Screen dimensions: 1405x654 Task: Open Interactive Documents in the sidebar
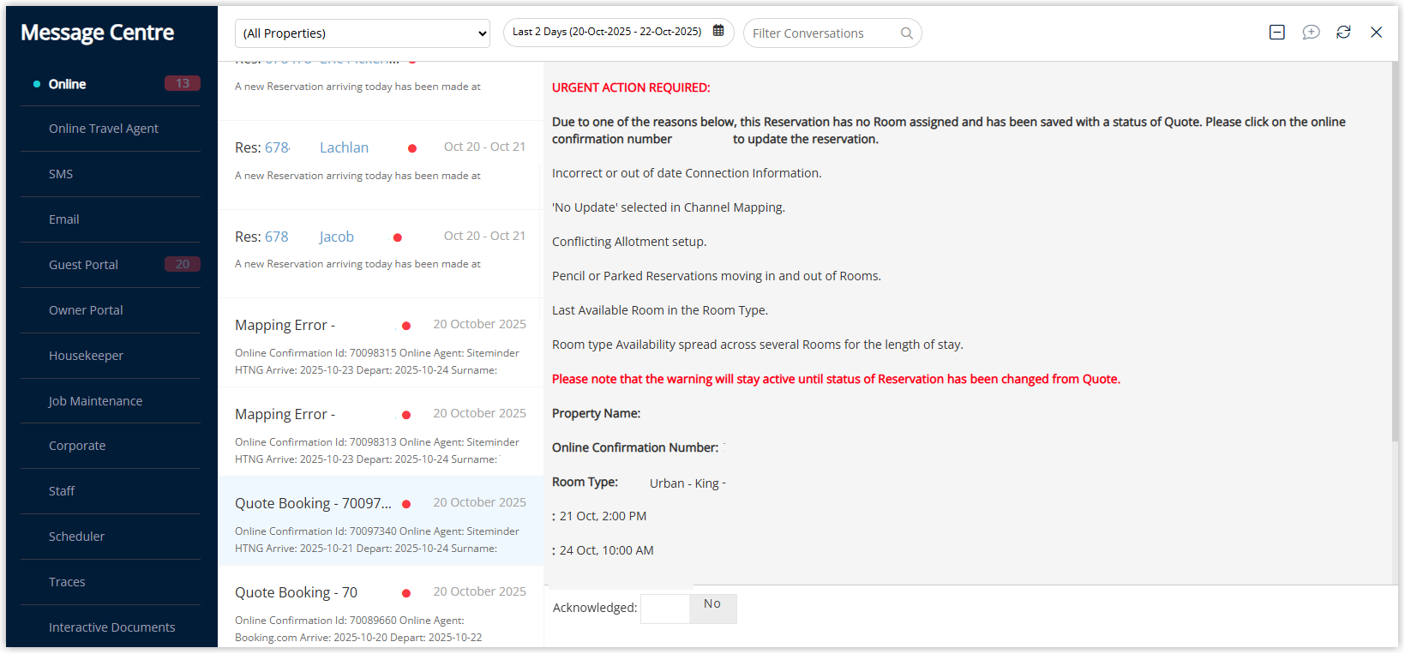[x=111, y=627]
